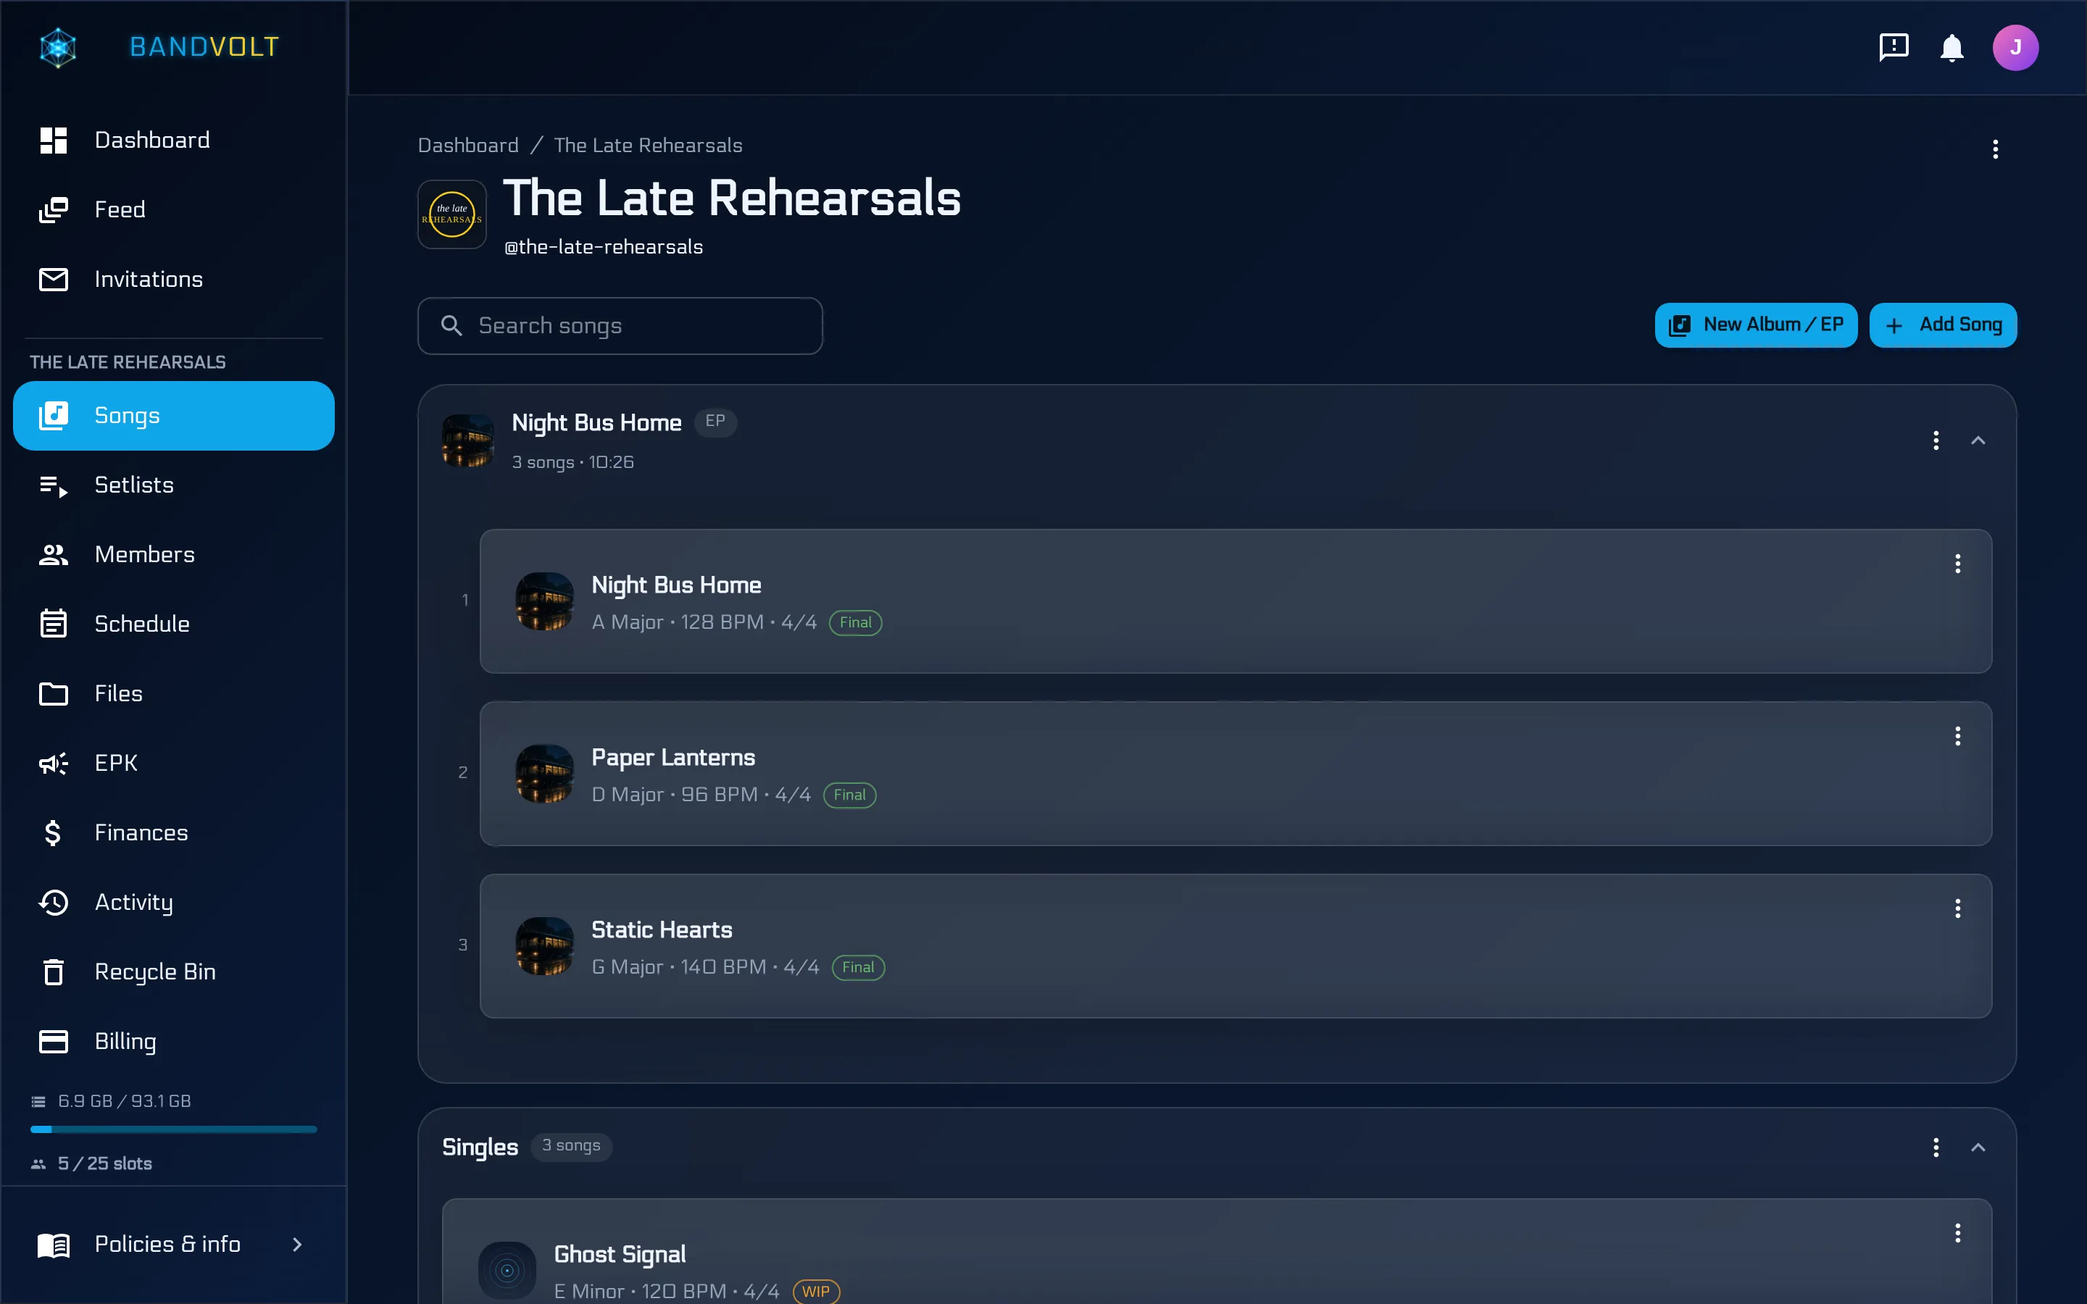Viewport: 2087px width, 1304px height.
Task: Open the Feed page
Action: click(173, 209)
